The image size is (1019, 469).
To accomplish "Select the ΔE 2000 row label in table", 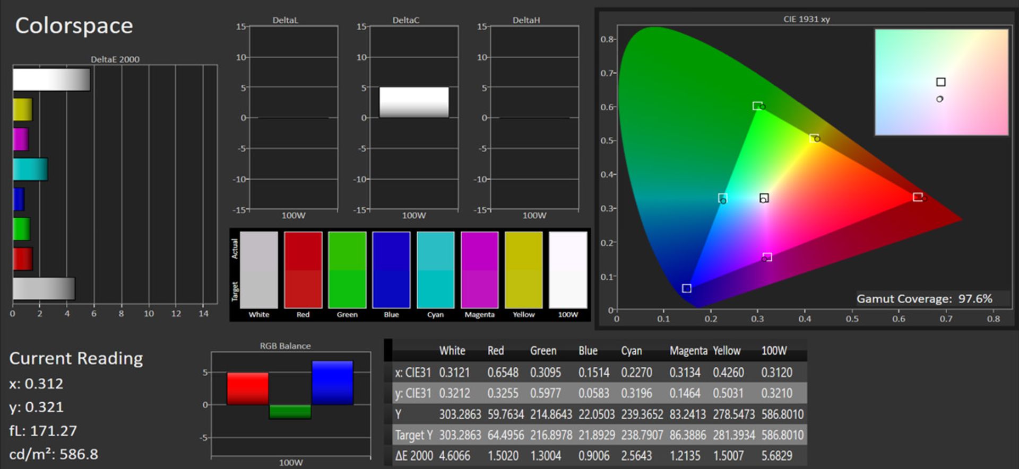I will (x=414, y=456).
